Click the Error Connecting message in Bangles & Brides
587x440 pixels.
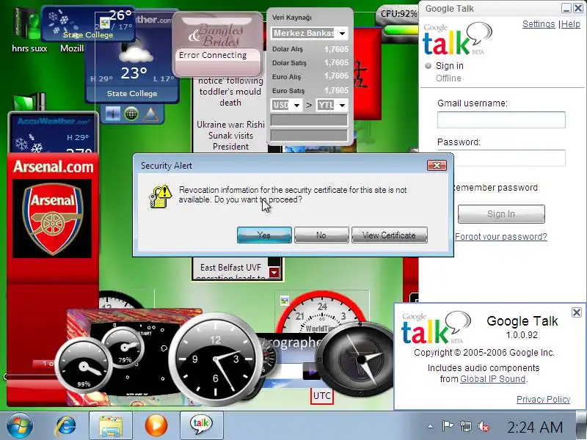tap(213, 55)
